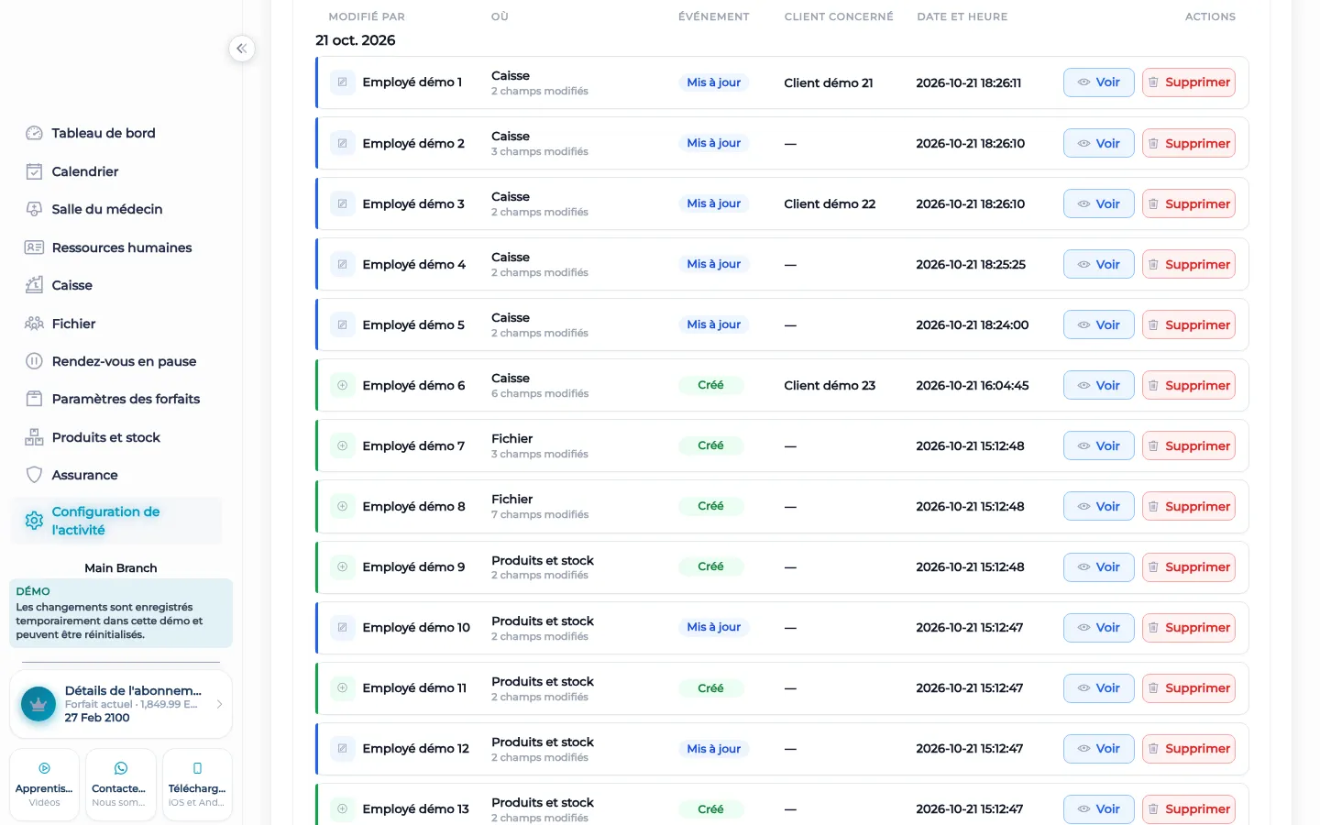This screenshot has height=825, width=1320.
Task: Click Supprimer on Employé démo 4 row
Action: click(1188, 264)
